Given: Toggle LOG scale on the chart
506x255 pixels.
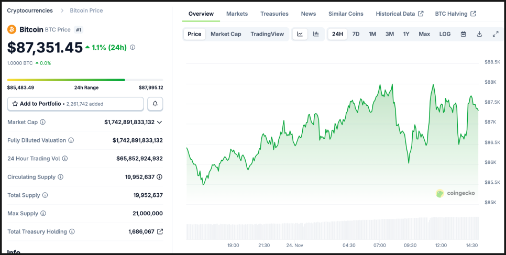Looking at the screenshot, I should (445, 34).
